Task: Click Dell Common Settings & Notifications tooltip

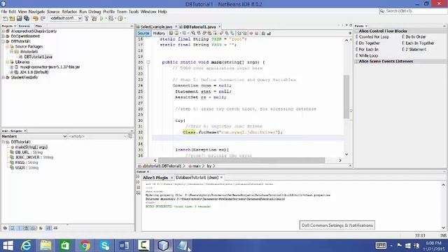Action: click(x=337, y=225)
